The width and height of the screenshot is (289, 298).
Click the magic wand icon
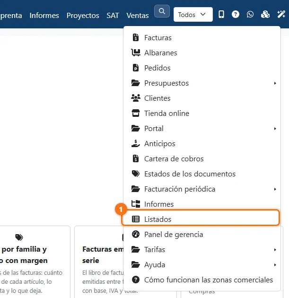281,15
